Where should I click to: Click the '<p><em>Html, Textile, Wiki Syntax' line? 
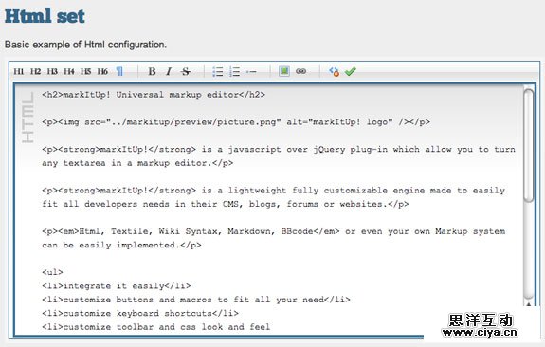273,231
